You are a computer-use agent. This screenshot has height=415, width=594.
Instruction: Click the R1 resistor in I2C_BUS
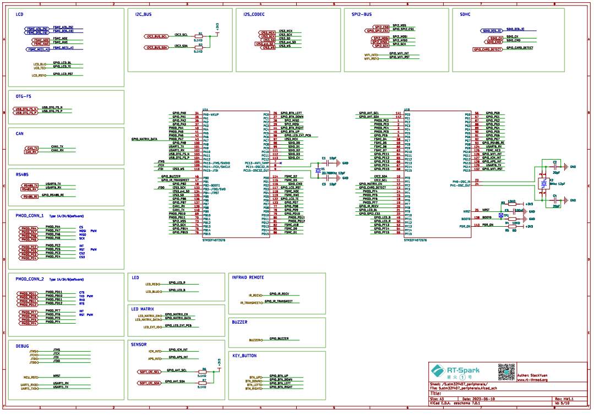(200, 36)
